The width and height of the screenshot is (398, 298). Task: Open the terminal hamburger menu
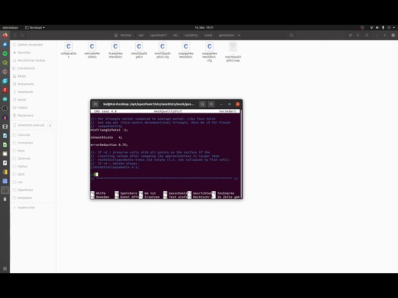(x=211, y=104)
